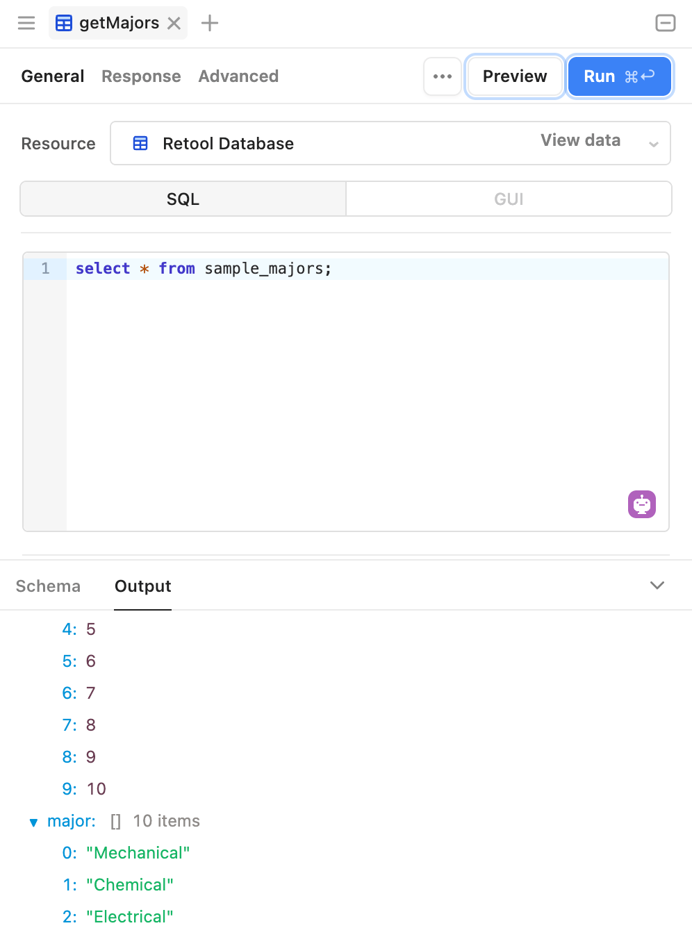Click the "Electrical" value

tap(130, 917)
